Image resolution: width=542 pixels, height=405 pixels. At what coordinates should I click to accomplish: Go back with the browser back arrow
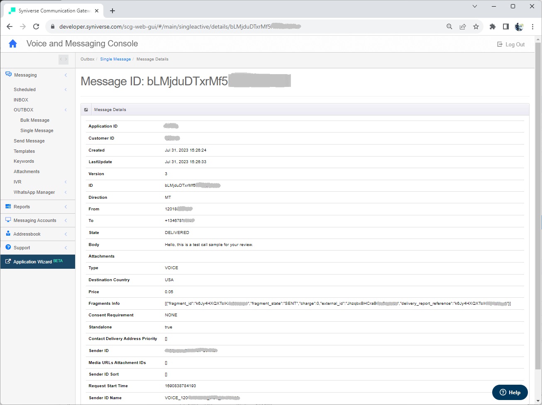tap(10, 27)
